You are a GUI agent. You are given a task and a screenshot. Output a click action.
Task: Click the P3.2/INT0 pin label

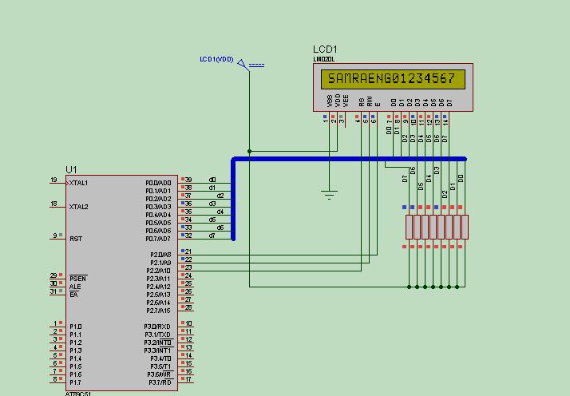click(x=157, y=343)
